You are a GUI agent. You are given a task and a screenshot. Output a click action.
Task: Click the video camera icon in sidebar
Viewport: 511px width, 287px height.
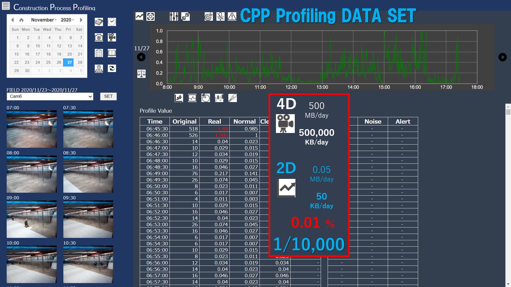[x=112, y=37]
